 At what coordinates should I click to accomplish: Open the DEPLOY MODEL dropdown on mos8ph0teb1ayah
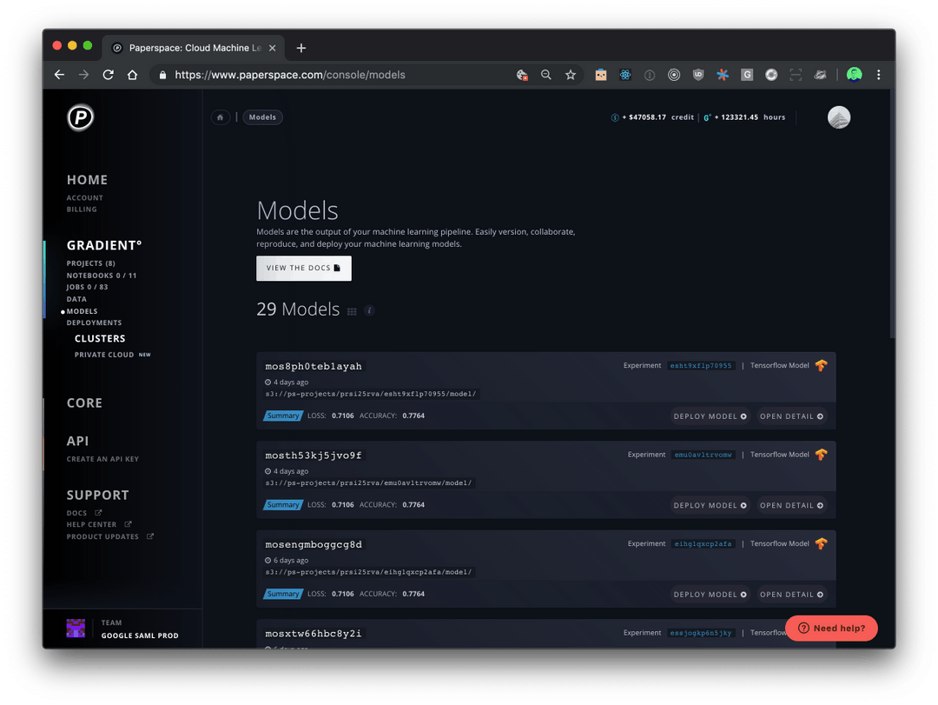pos(710,416)
